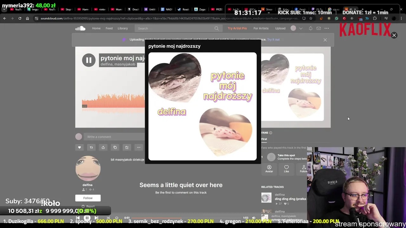Image resolution: width=406 pixels, height=228 pixels.
Task: Seek on the bottom player progress bar
Action: 187,218
